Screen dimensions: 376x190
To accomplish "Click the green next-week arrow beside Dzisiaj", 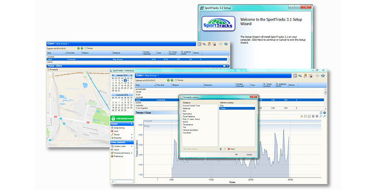I will 172,80.
